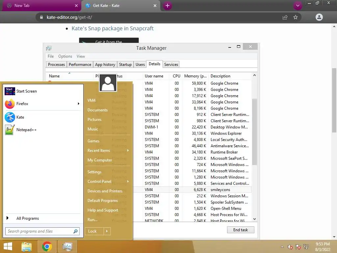Switch to Startup tab
The width and height of the screenshot is (337, 253).
point(125,65)
